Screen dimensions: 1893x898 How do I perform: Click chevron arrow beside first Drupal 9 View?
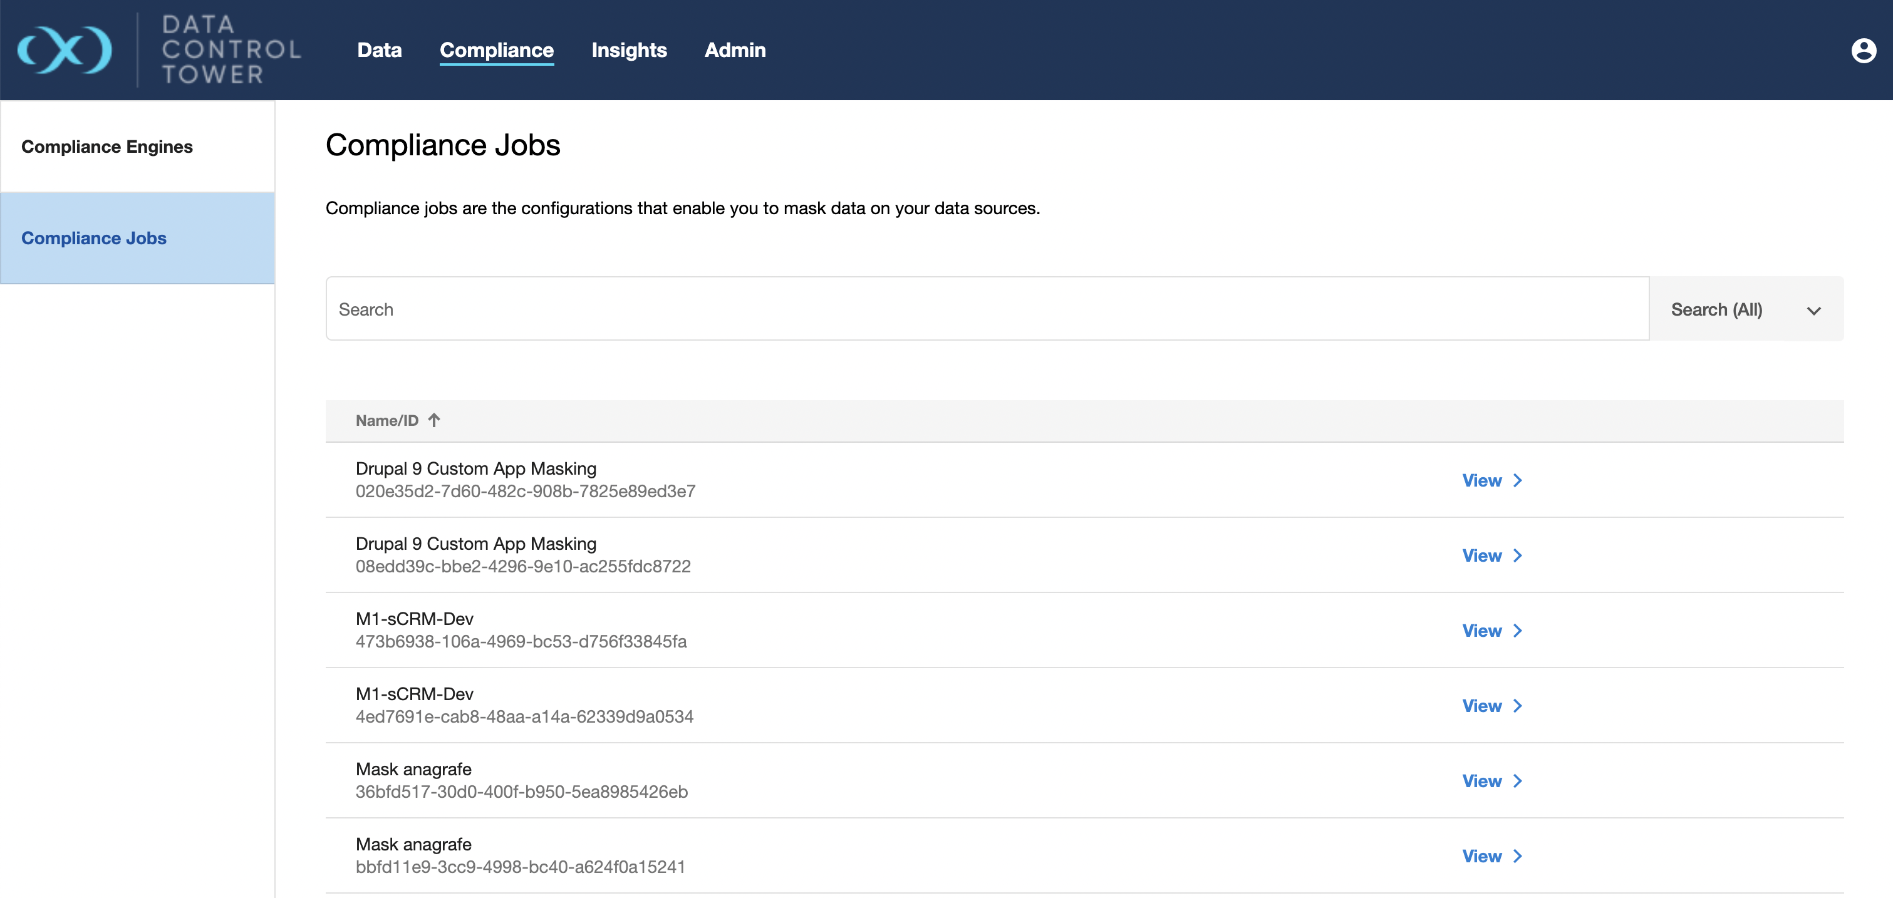click(1518, 480)
